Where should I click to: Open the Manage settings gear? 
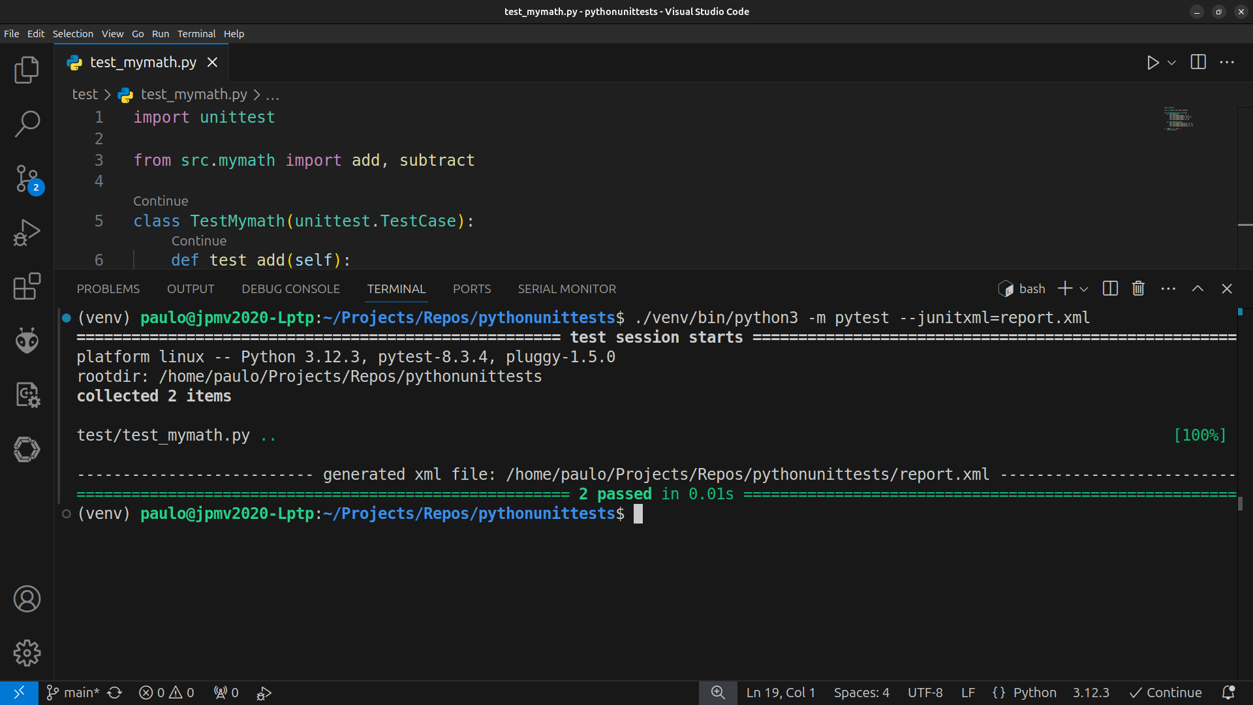click(27, 653)
